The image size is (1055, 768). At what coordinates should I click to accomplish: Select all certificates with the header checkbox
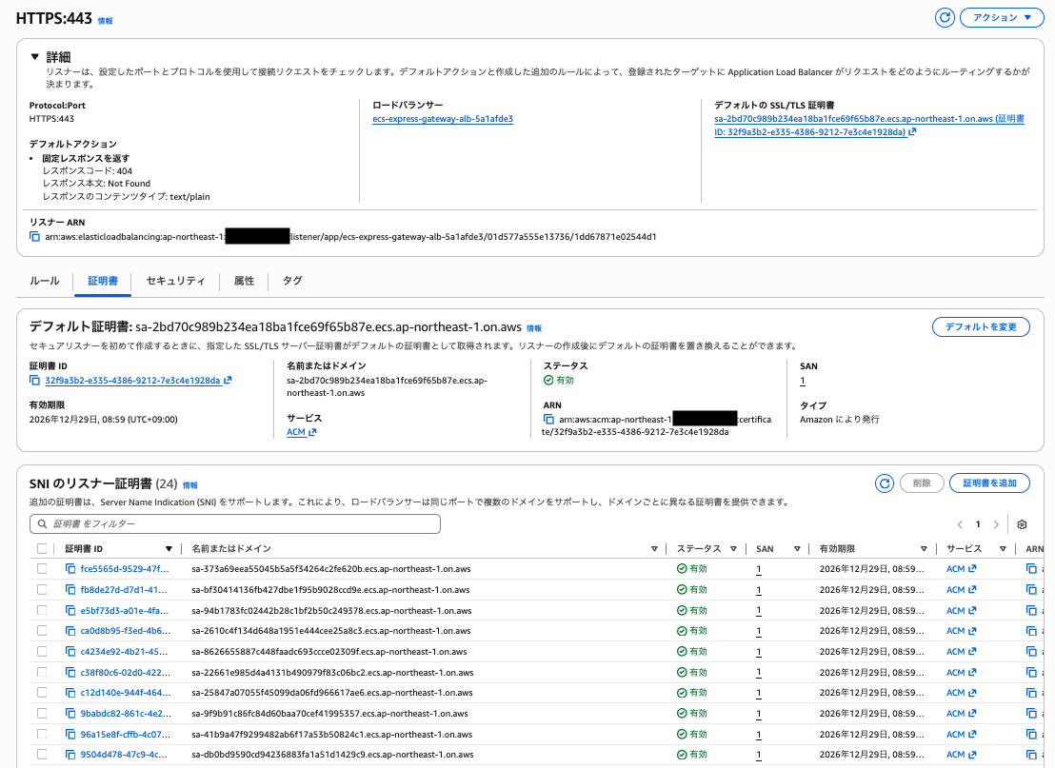point(43,547)
